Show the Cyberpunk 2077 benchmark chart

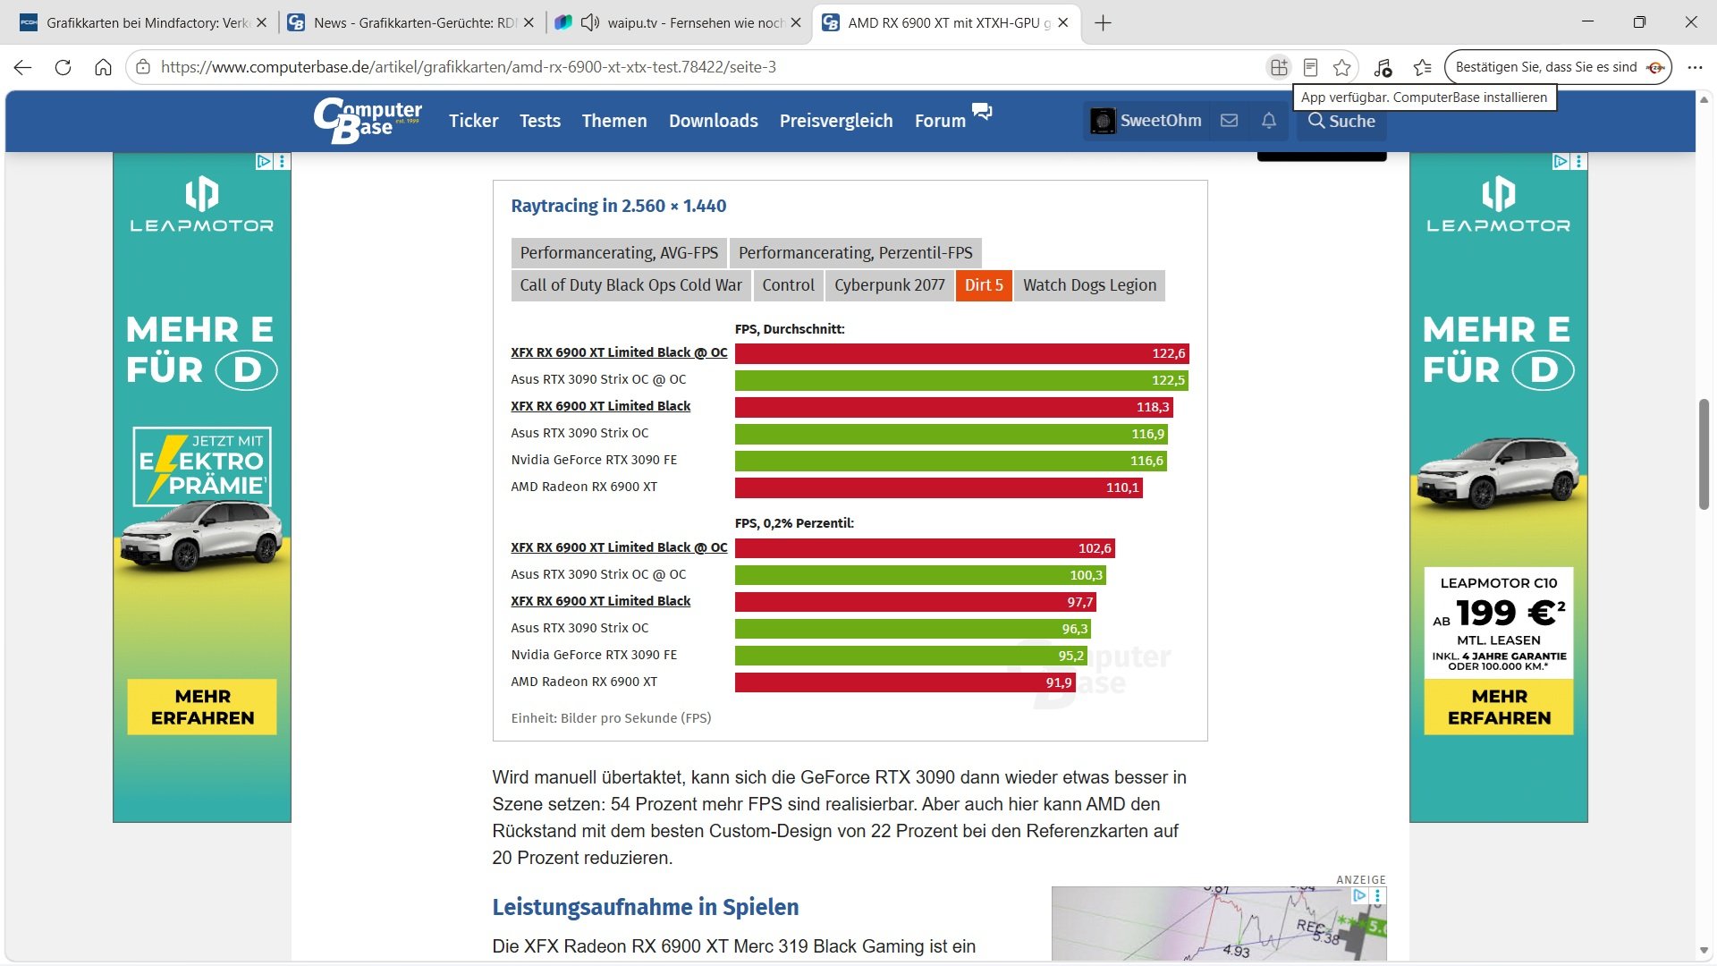(890, 285)
